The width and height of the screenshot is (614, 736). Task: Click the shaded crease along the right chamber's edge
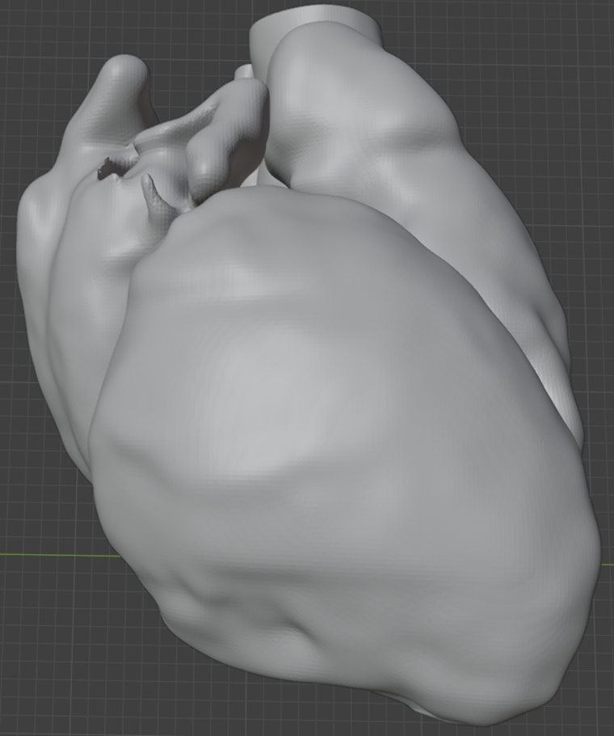click(549, 340)
